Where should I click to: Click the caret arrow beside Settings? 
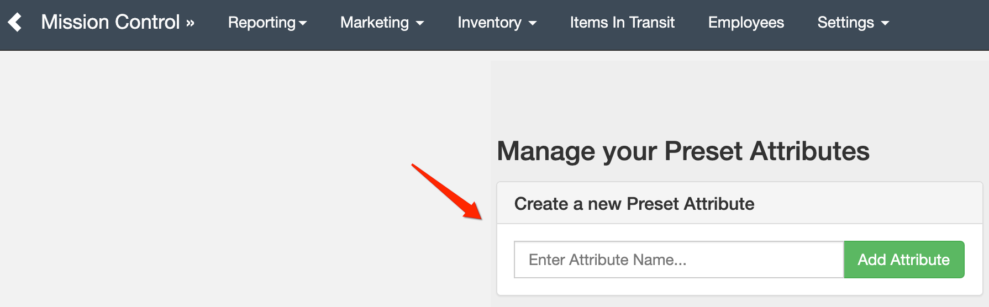click(x=885, y=24)
